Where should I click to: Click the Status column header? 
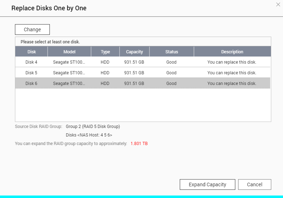172,52
